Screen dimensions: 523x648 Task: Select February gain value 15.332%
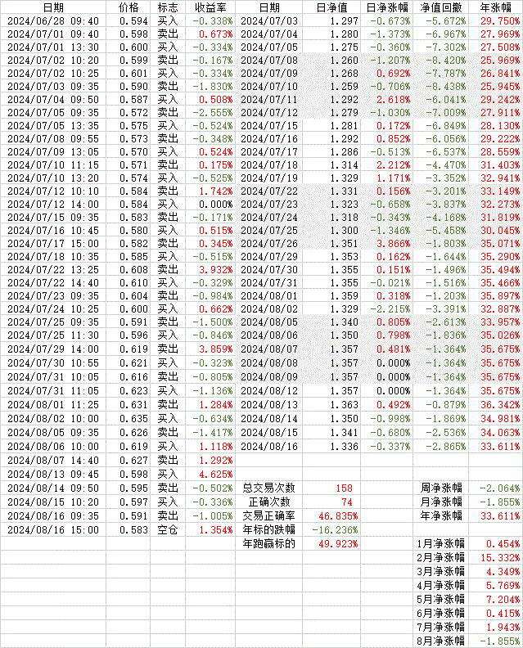pyautogui.click(x=500, y=558)
